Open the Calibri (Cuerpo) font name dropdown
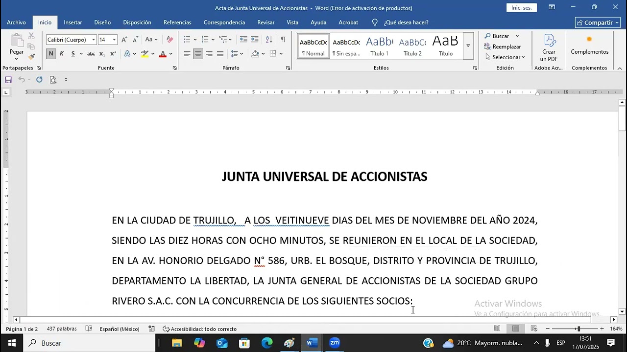627x352 pixels. point(94,40)
